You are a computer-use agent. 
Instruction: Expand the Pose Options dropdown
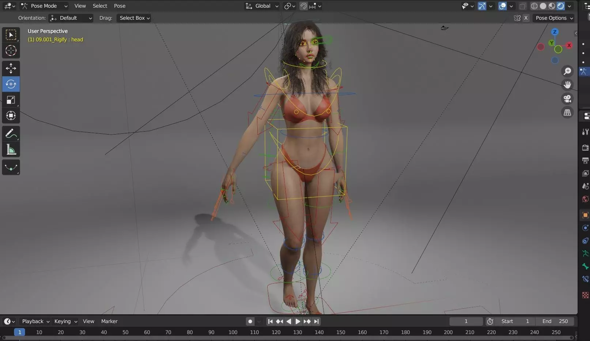point(553,18)
